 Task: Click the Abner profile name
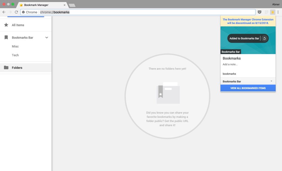pyautogui.click(x=276, y=4)
